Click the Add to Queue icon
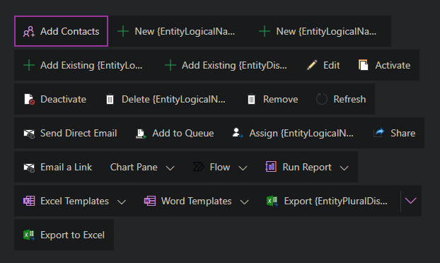Screen dimensions: 440x263 pyautogui.click(x=141, y=134)
